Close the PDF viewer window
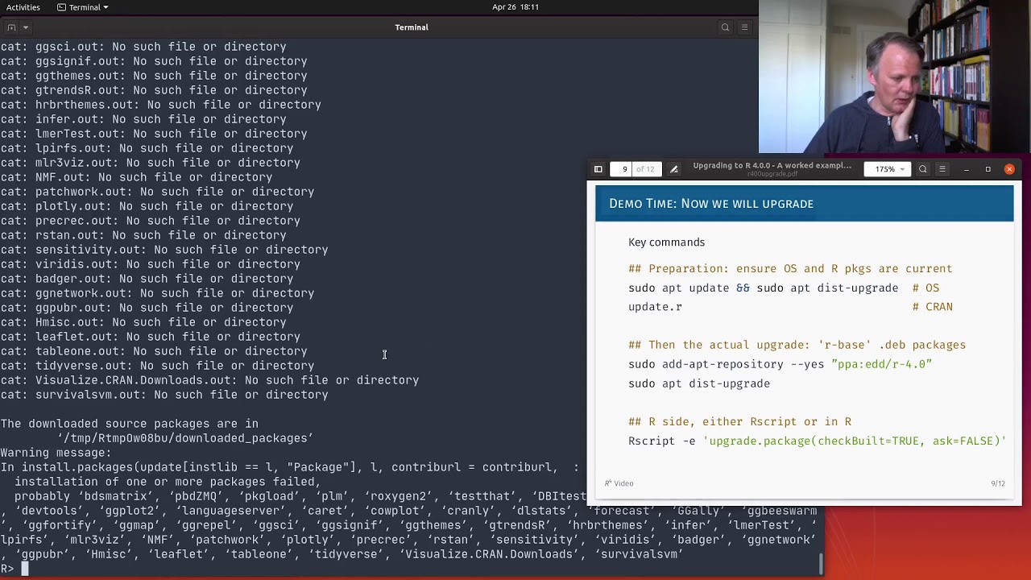The height and width of the screenshot is (580, 1031). [x=1009, y=169]
